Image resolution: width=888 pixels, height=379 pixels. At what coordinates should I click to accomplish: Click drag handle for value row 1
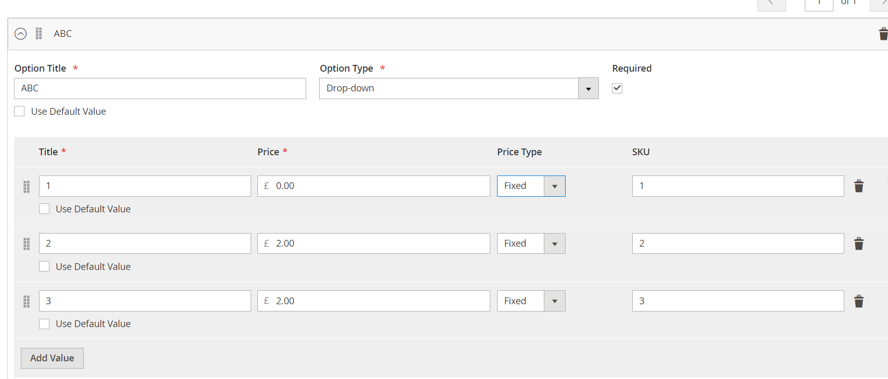[27, 186]
